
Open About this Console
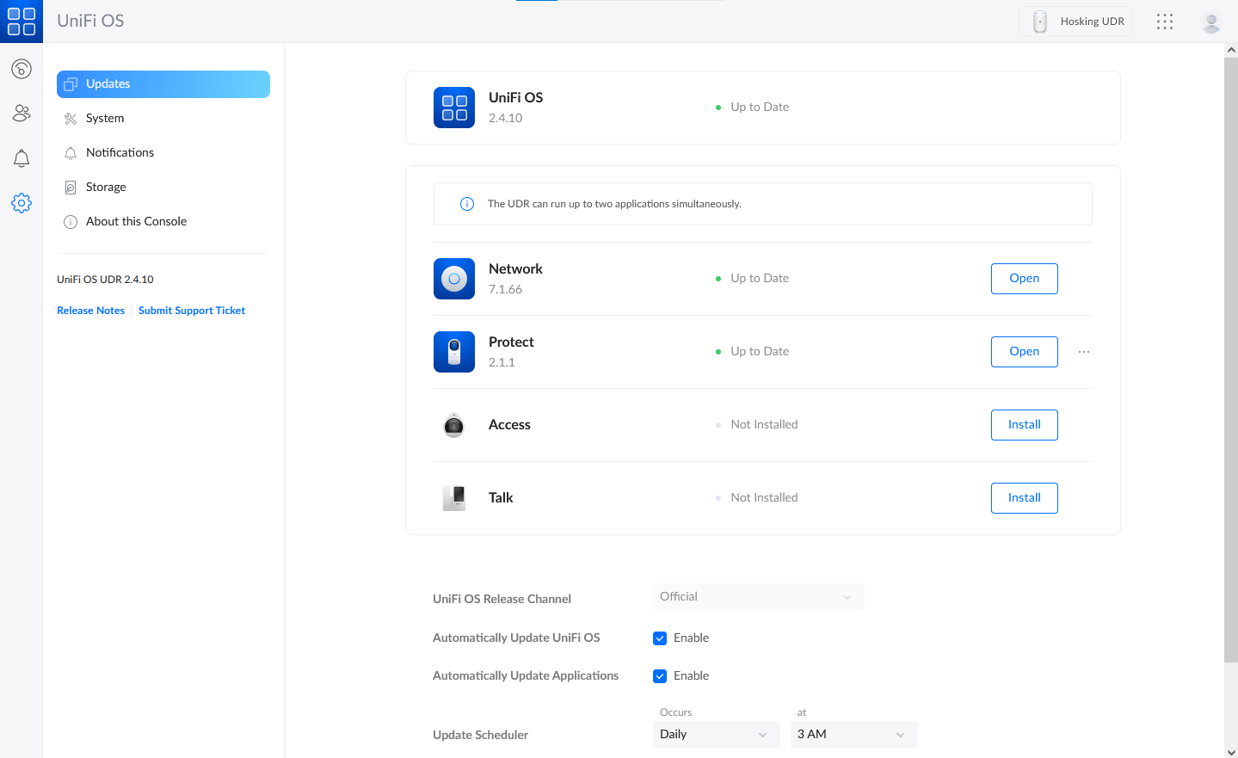(x=163, y=222)
